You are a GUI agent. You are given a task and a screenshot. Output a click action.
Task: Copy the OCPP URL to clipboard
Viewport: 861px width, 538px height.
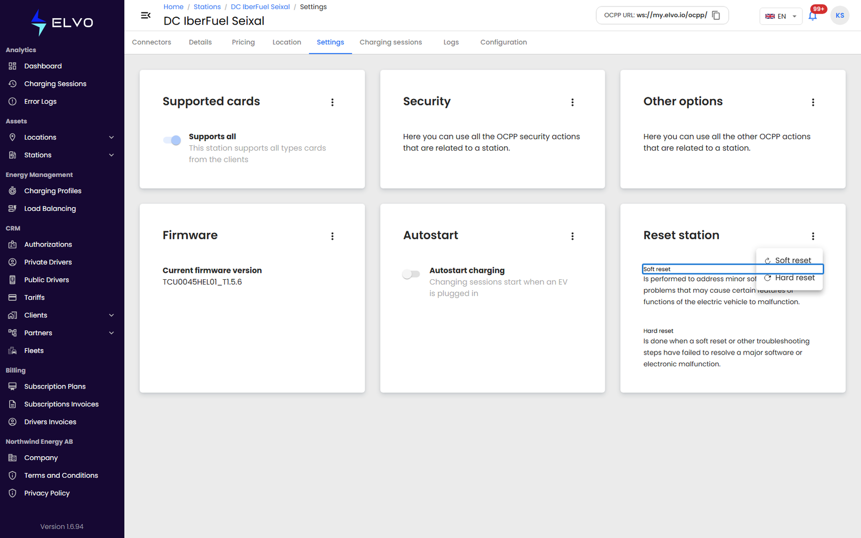coord(716,16)
